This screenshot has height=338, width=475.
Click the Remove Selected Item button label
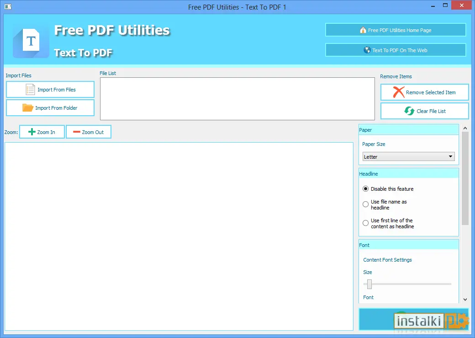[431, 92]
